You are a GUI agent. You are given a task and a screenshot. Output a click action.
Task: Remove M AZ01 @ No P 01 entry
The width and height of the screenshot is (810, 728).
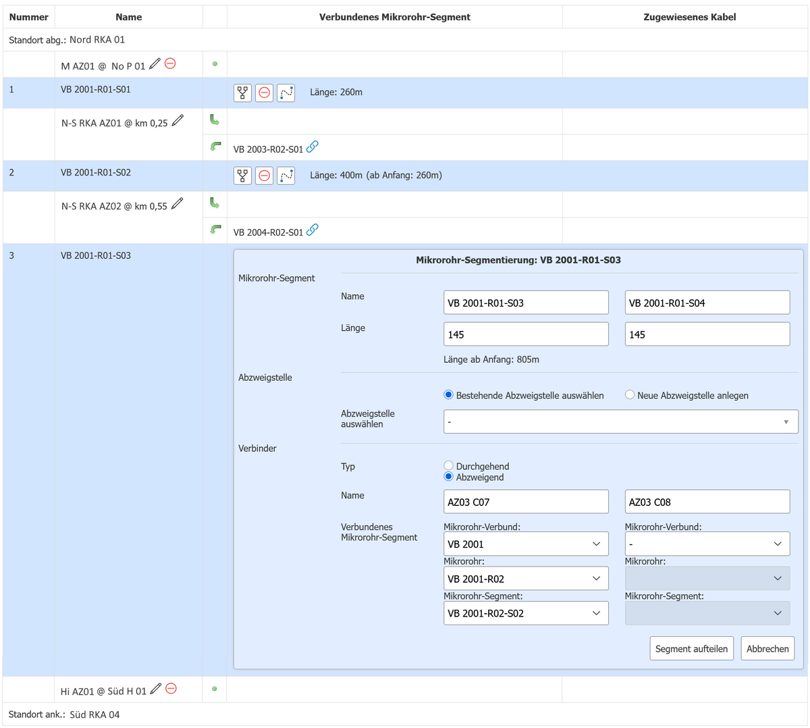[171, 63]
